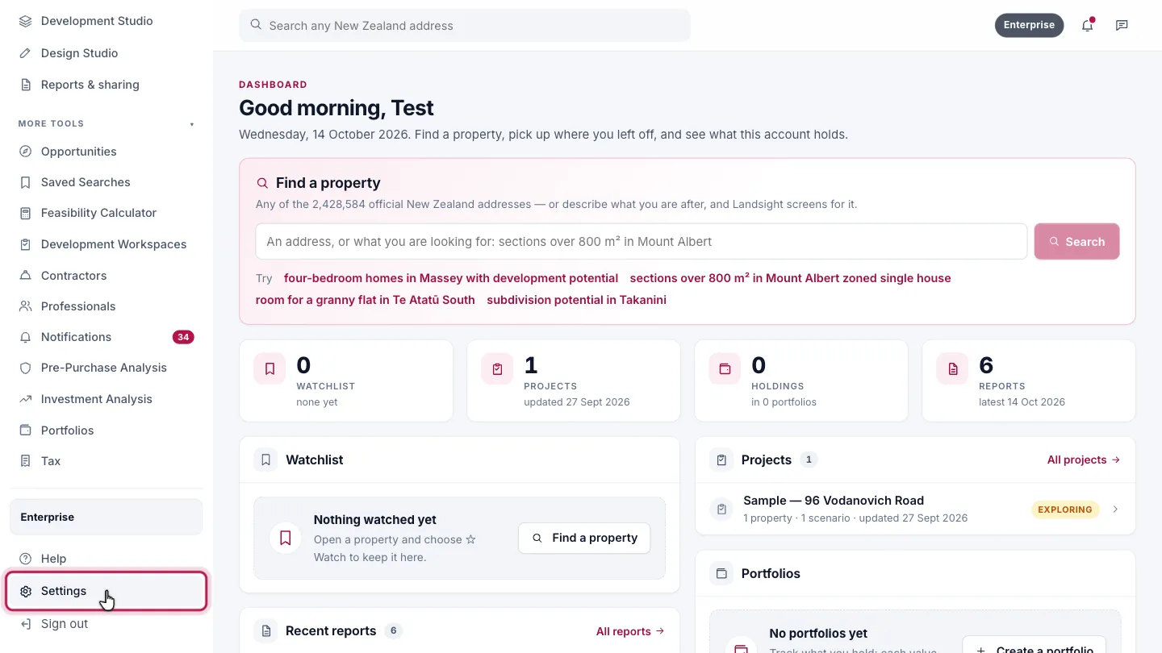The image size is (1162, 653).
Task: Expand the Vodanovich Road project chevron
Action: click(1115, 510)
